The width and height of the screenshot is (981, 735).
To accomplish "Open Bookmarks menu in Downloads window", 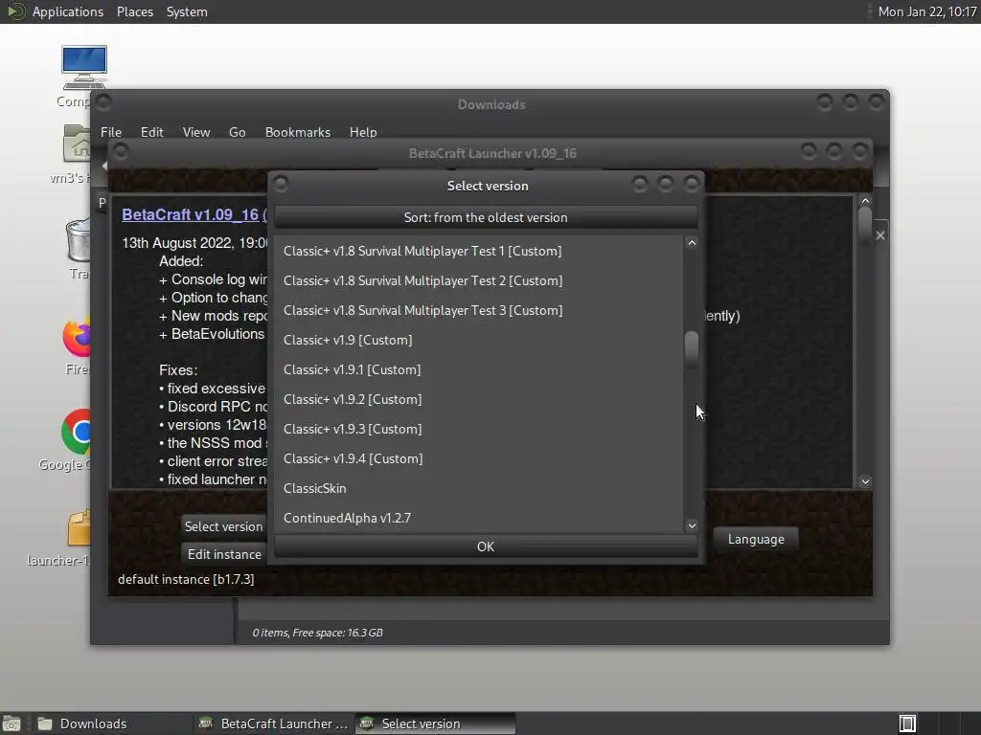I will click(x=298, y=132).
